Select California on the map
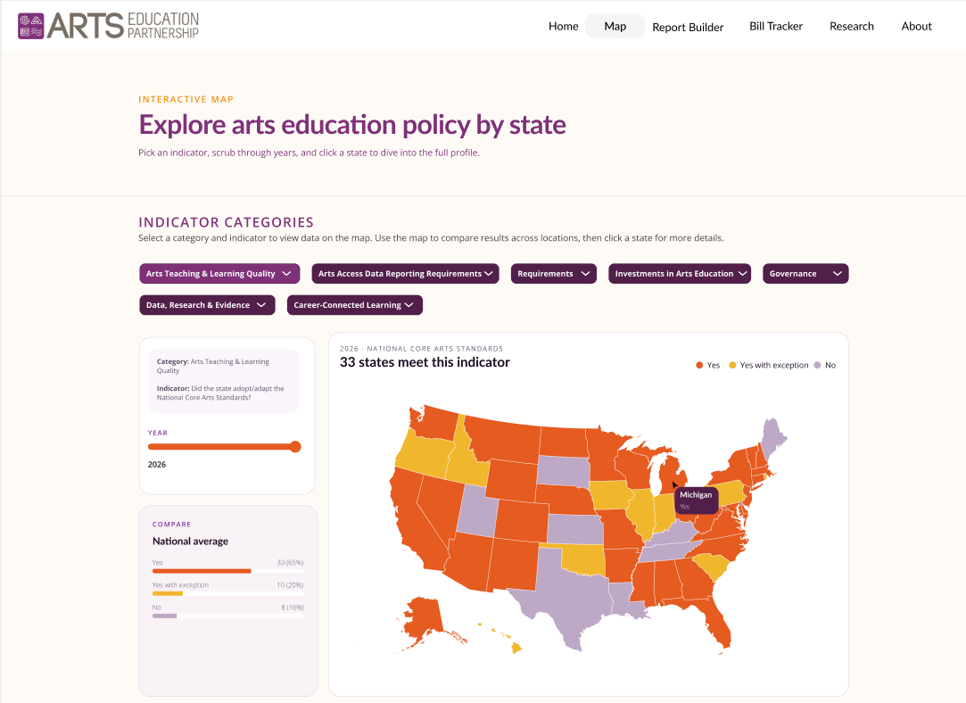 coord(414,523)
